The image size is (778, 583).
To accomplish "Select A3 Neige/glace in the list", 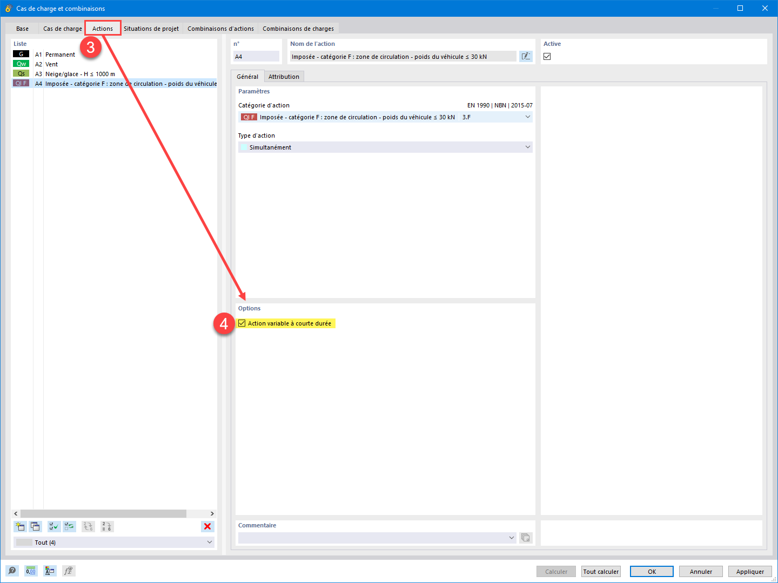I will 114,74.
